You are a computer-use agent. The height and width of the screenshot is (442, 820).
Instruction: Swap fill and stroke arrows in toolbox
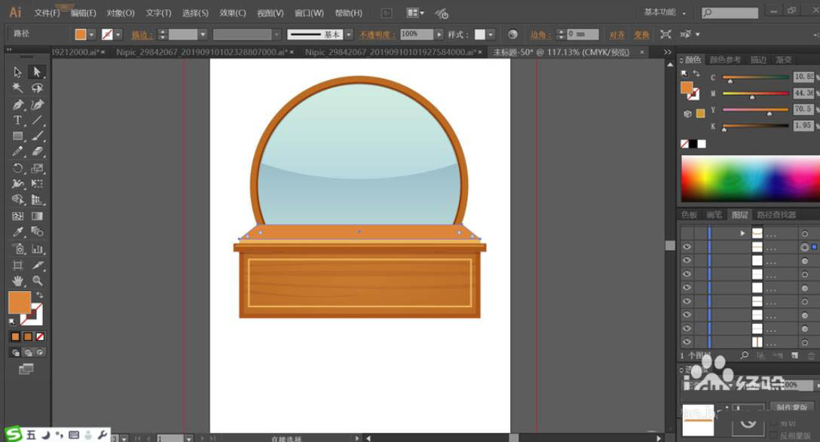(40, 295)
